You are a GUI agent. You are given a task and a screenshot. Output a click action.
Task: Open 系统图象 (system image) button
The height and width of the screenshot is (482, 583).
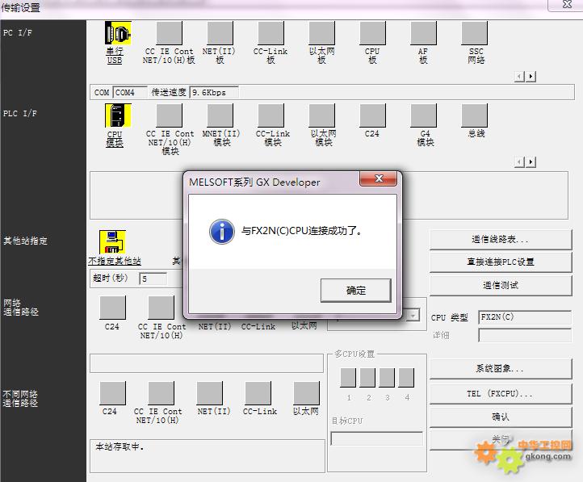501,369
